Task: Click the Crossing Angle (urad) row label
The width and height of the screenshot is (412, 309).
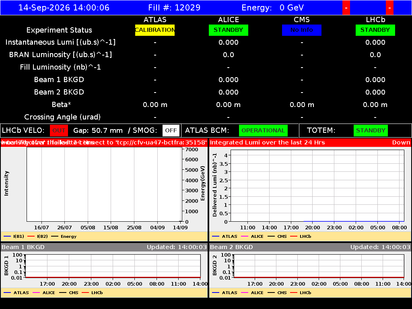Action: (62, 117)
